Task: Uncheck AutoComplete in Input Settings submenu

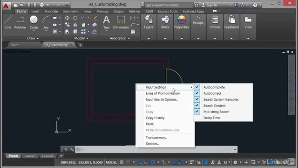Action: point(223,87)
